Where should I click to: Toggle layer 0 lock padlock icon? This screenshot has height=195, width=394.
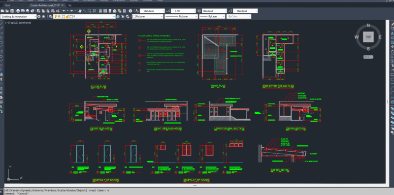tap(67, 16)
